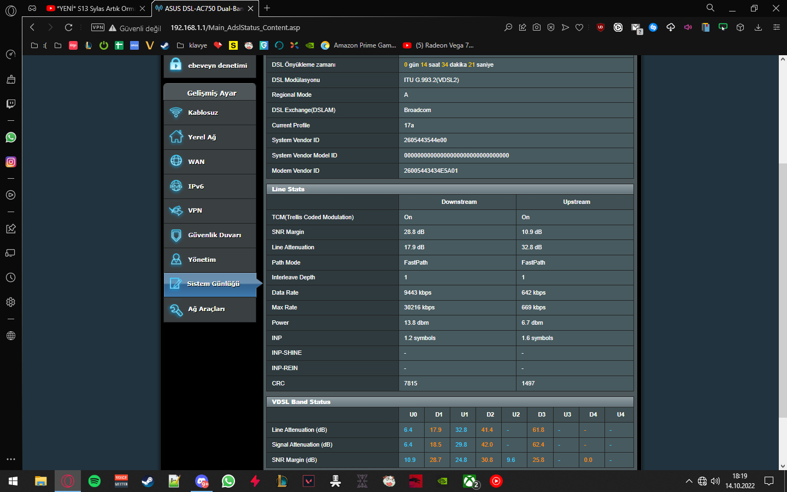The image size is (787, 492).
Task: Open a new browser tab
Action: coord(267,8)
